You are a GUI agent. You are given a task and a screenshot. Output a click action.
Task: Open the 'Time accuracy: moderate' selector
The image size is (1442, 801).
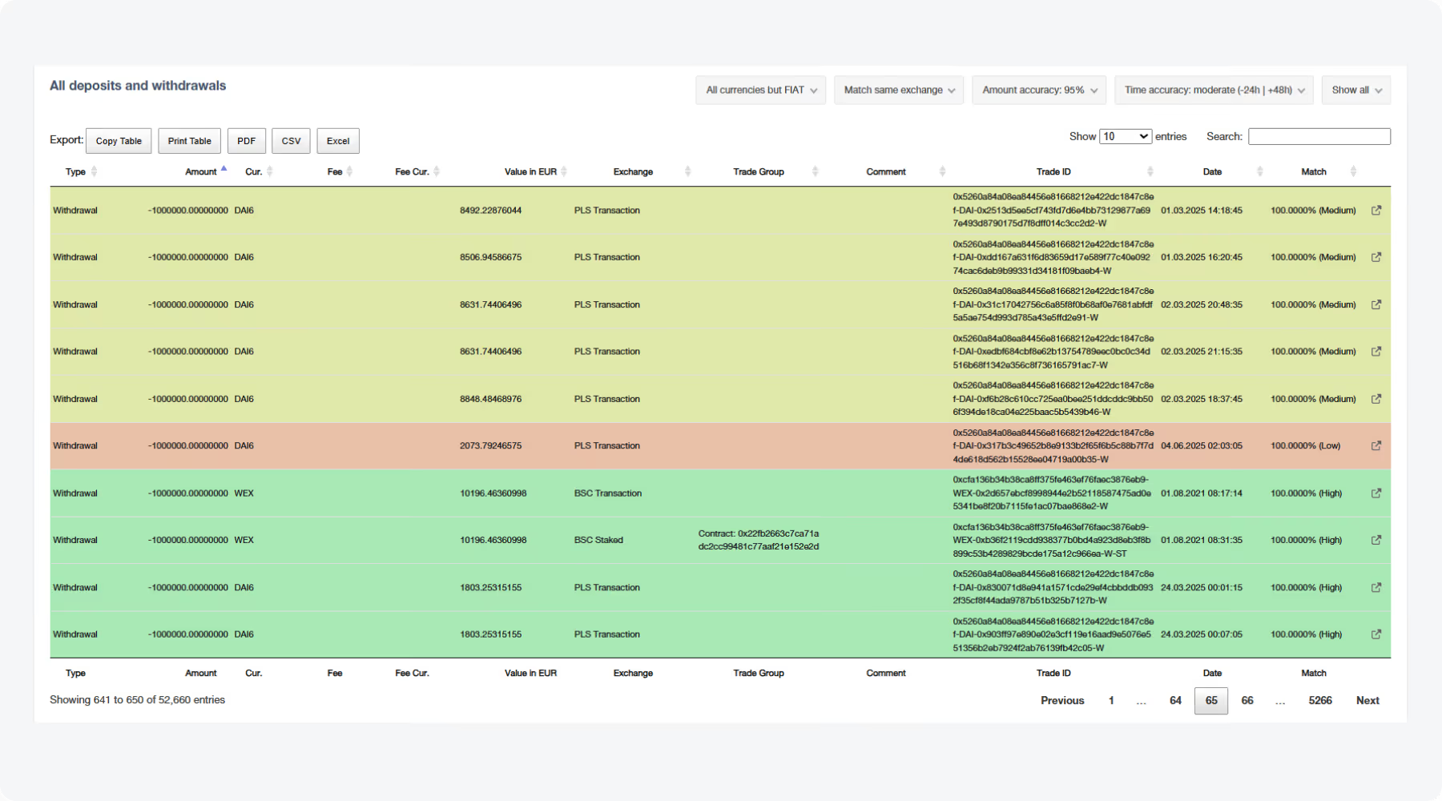1212,90
